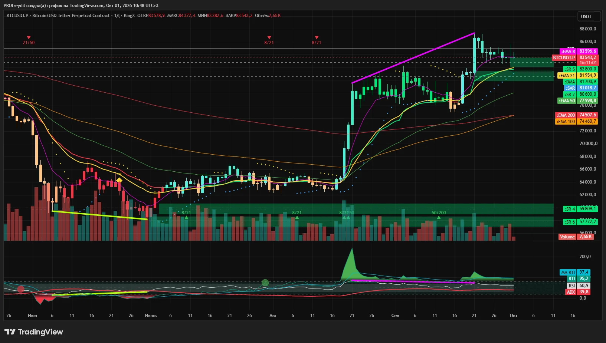Image resolution: width=606 pixels, height=343 pixels.
Task: Click the :DMA value label
Action: (x=580, y=82)
